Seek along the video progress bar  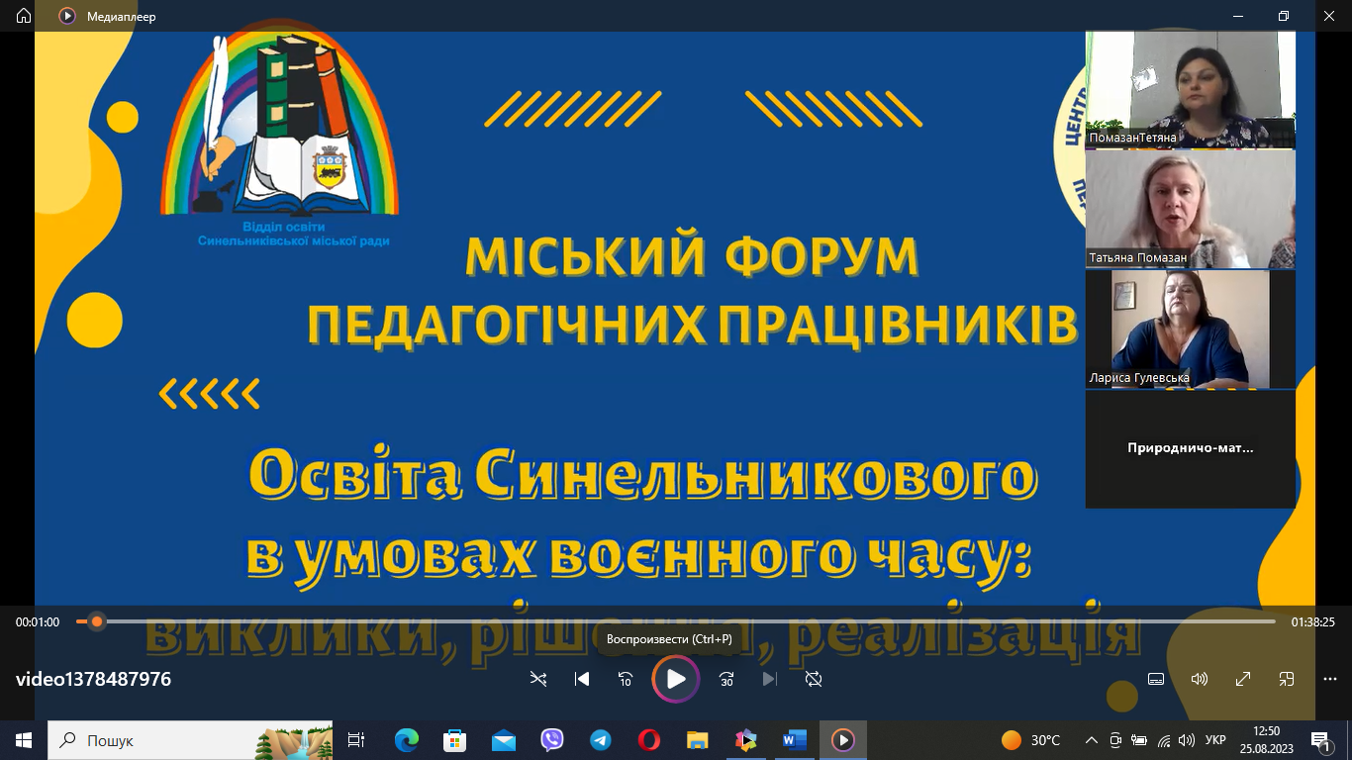click(683, 621)
